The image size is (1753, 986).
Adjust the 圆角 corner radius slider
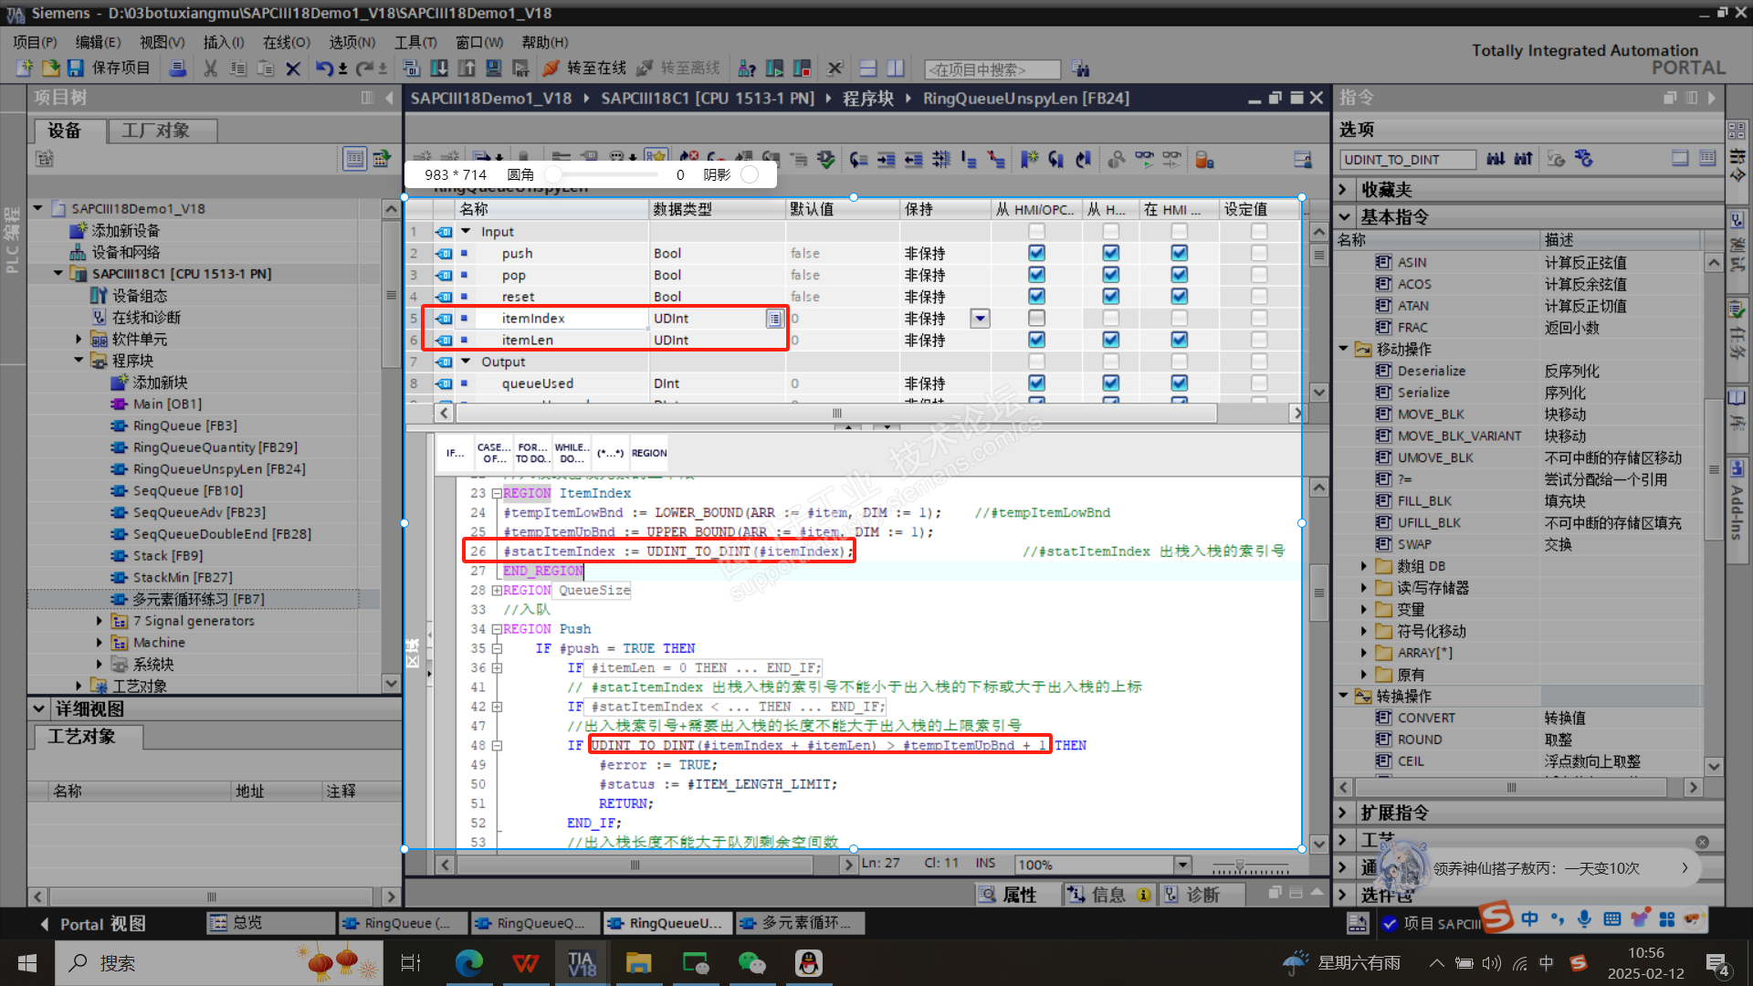(554, 174)
